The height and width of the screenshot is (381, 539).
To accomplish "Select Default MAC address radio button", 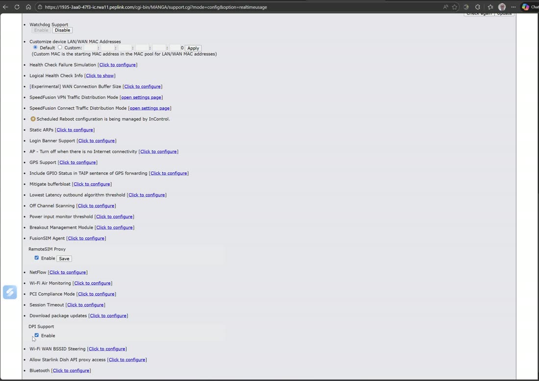I will 35,48.
